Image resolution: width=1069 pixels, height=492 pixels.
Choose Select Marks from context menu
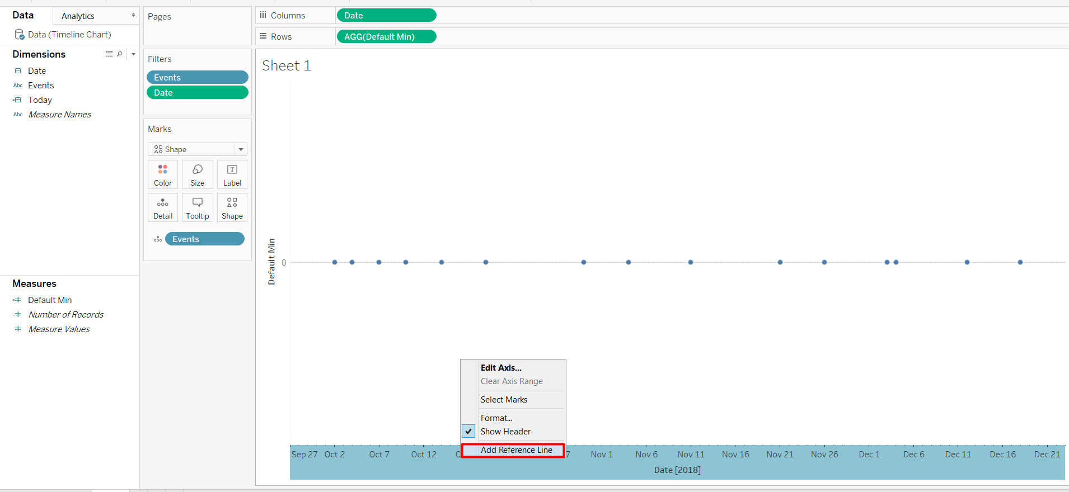click(504, 400)
